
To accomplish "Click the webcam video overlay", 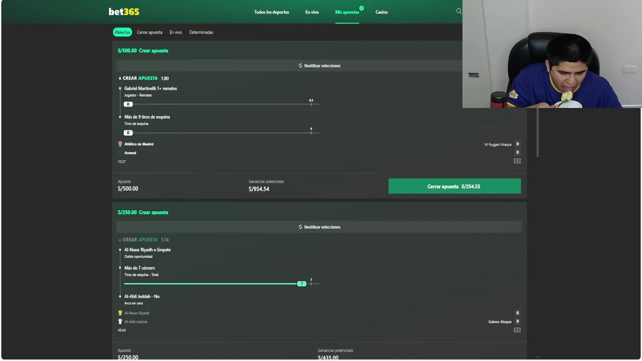I will (552, 54).
